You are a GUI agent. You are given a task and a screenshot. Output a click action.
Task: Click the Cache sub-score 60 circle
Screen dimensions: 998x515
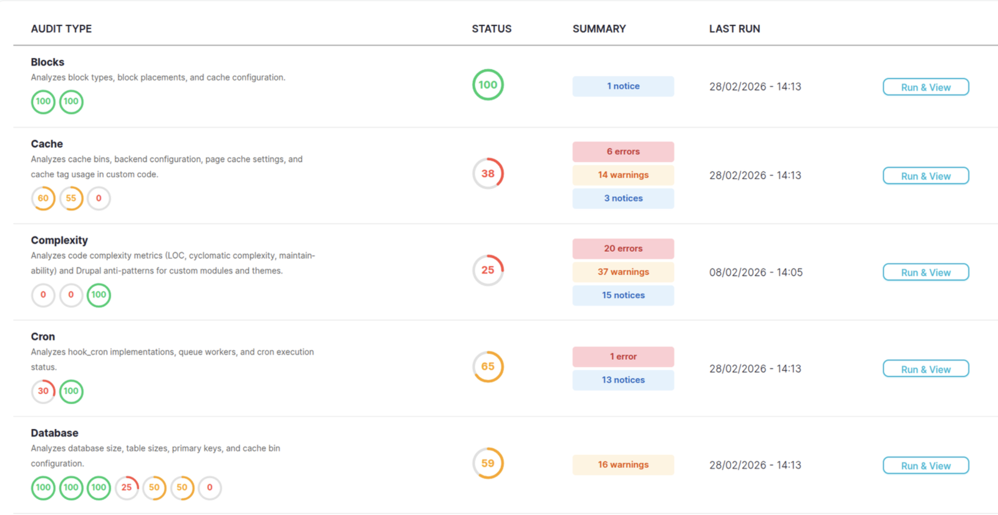coord(43,198)
